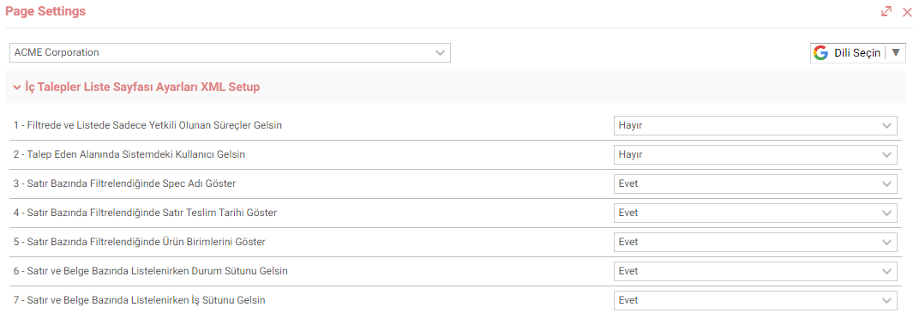Screen dimensions: 913x331
Task: Open dropdown for setting 6 Durum Sütunu
Action: 755,271
